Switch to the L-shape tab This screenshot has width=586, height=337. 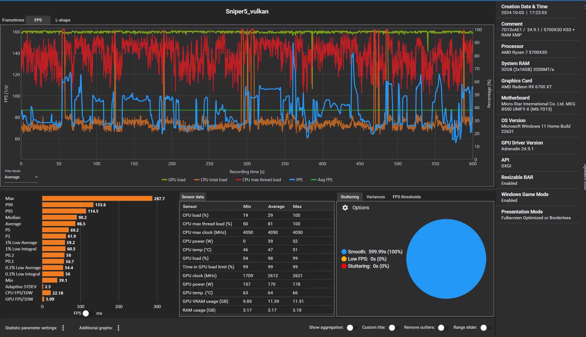point(63,20)
